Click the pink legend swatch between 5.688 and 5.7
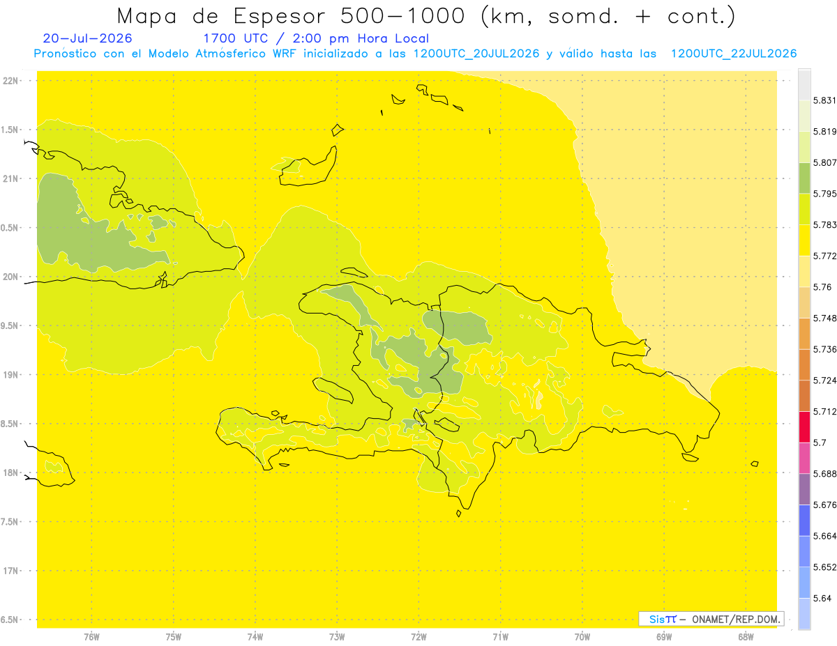Screen dimensions: 837x646 [804, 458]
